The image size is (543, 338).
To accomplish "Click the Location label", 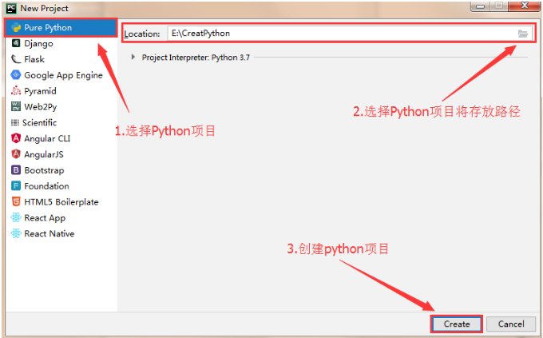I will tap(142, 34).
